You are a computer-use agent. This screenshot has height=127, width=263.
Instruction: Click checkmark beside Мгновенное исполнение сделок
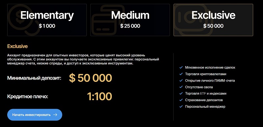coord(181,67)
